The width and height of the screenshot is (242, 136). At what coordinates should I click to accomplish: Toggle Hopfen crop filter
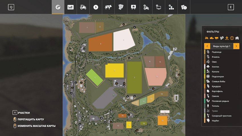coord(222,121)
